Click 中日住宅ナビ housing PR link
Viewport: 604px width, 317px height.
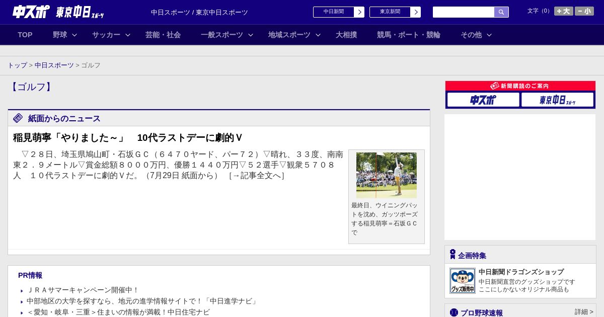click(x=118, y=312)
